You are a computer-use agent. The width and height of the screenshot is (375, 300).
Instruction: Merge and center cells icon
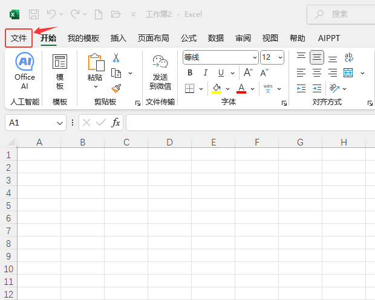click(x=348, y=73)
